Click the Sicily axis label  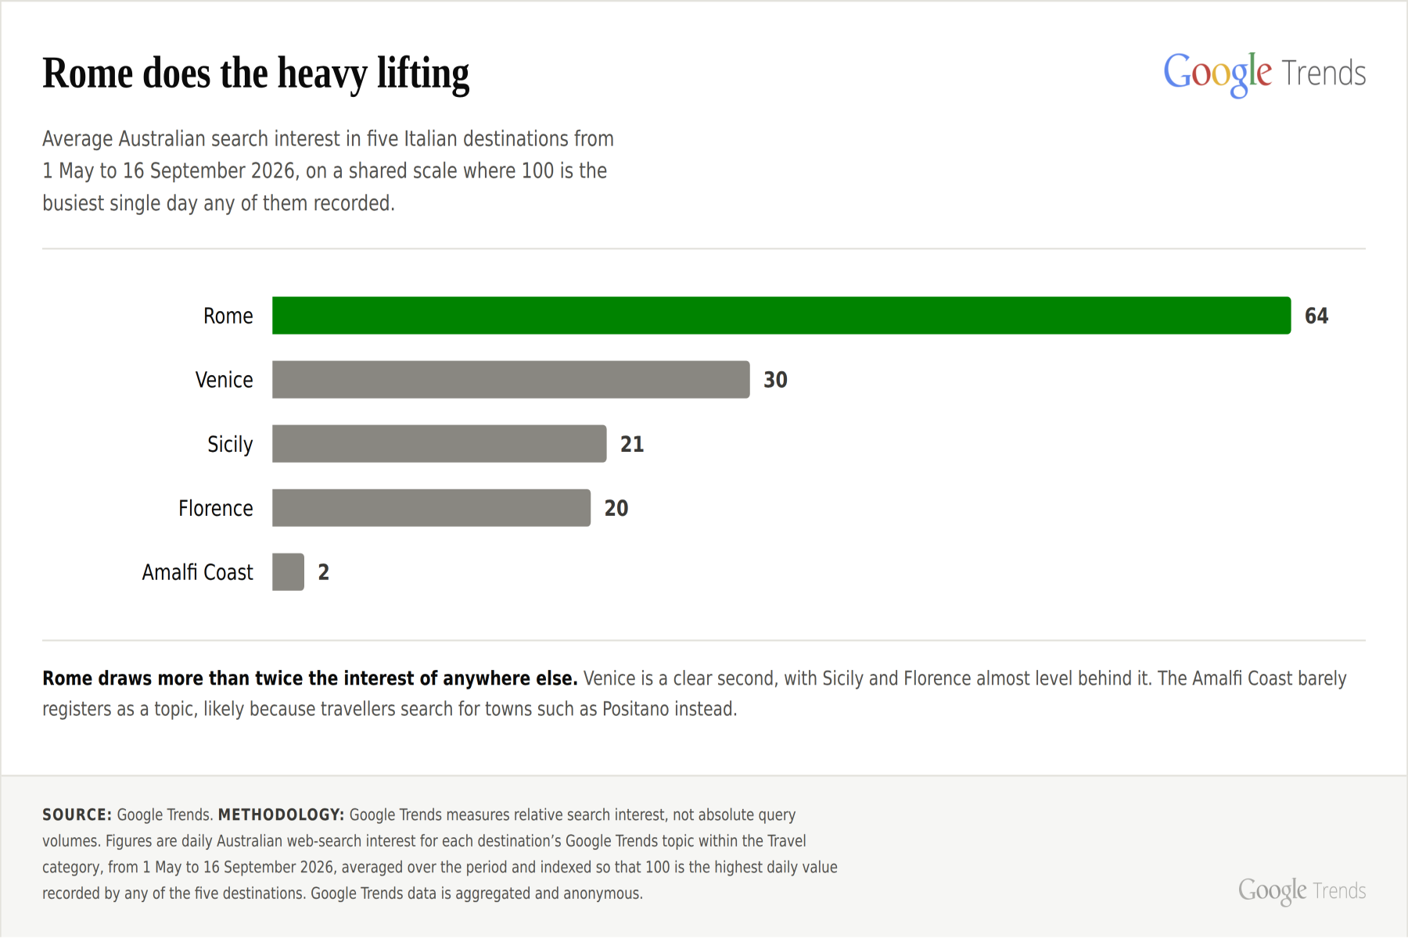coord(230,445)
